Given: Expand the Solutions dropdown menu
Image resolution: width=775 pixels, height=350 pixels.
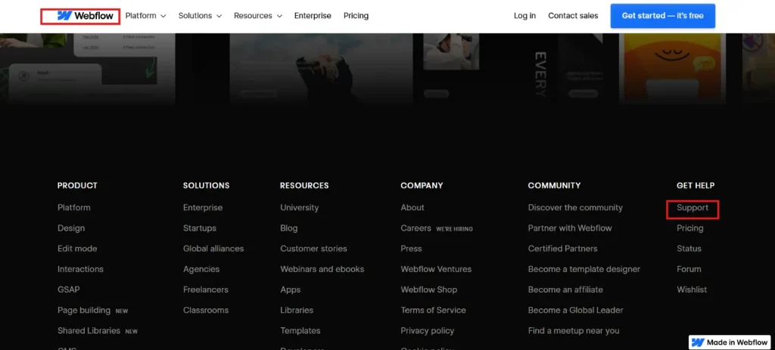Looking at the screenshot, I should [200, 16].
